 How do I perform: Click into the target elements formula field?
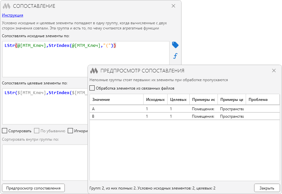point(45,106)
